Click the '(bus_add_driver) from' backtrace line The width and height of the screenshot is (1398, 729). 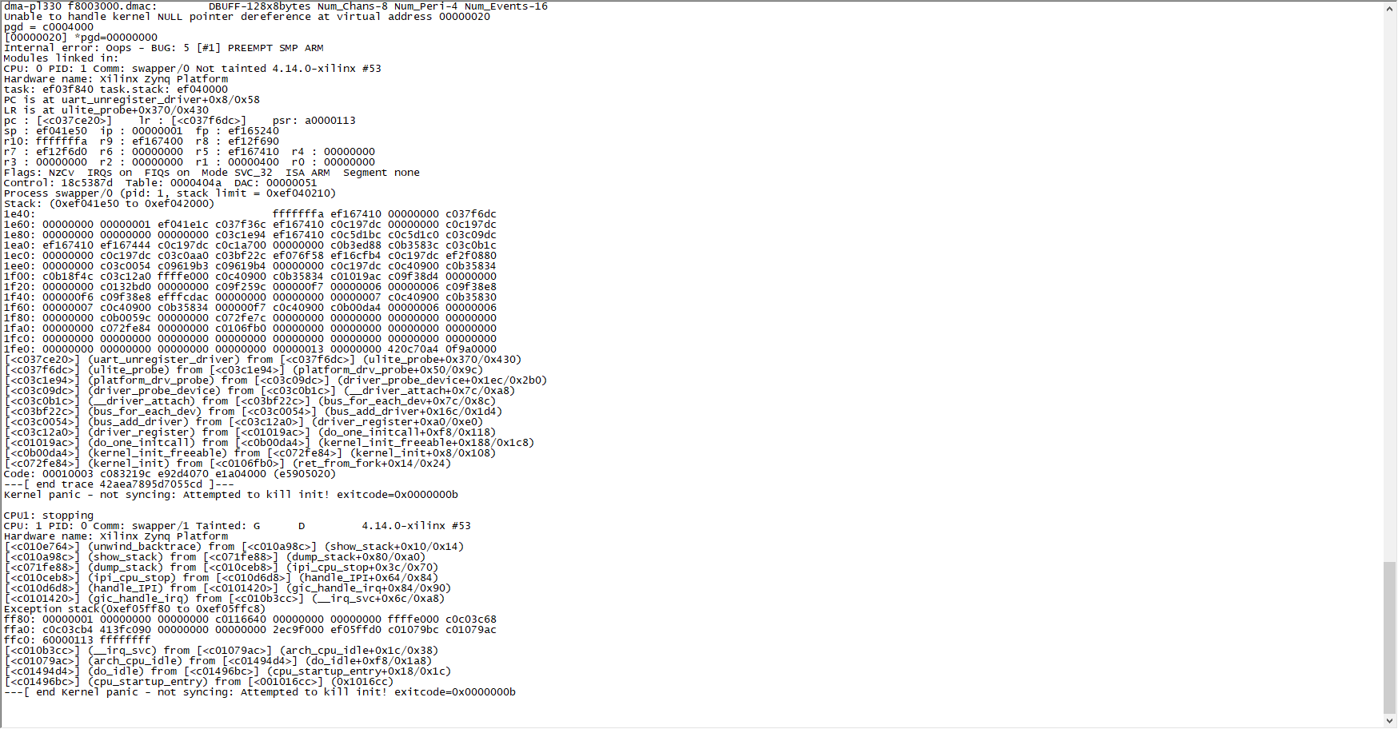[244, 422]
